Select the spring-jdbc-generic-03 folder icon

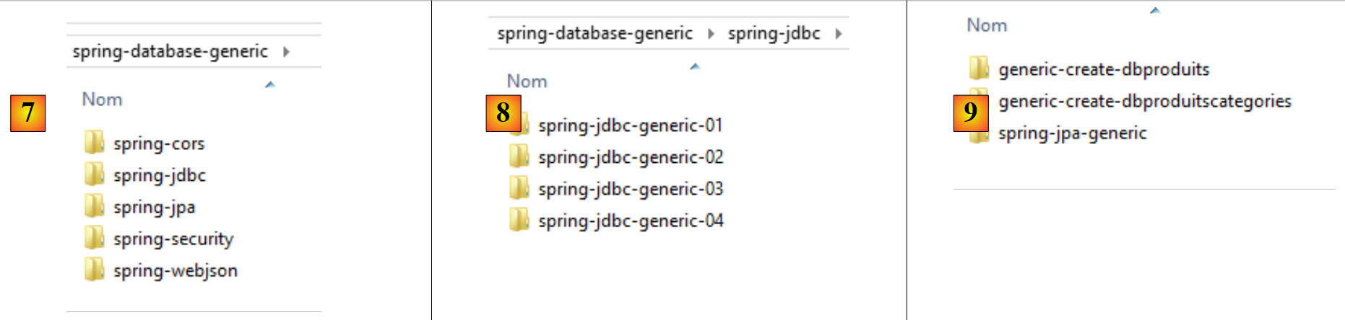(x=519, y=188)
